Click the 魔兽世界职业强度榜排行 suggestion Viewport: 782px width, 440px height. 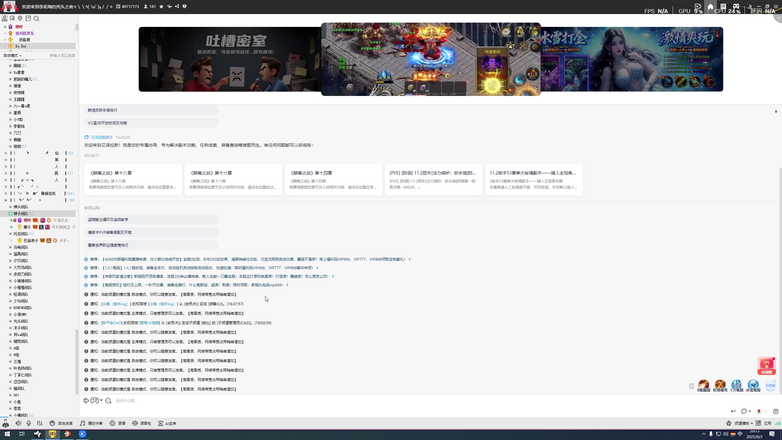pos(151,245)
